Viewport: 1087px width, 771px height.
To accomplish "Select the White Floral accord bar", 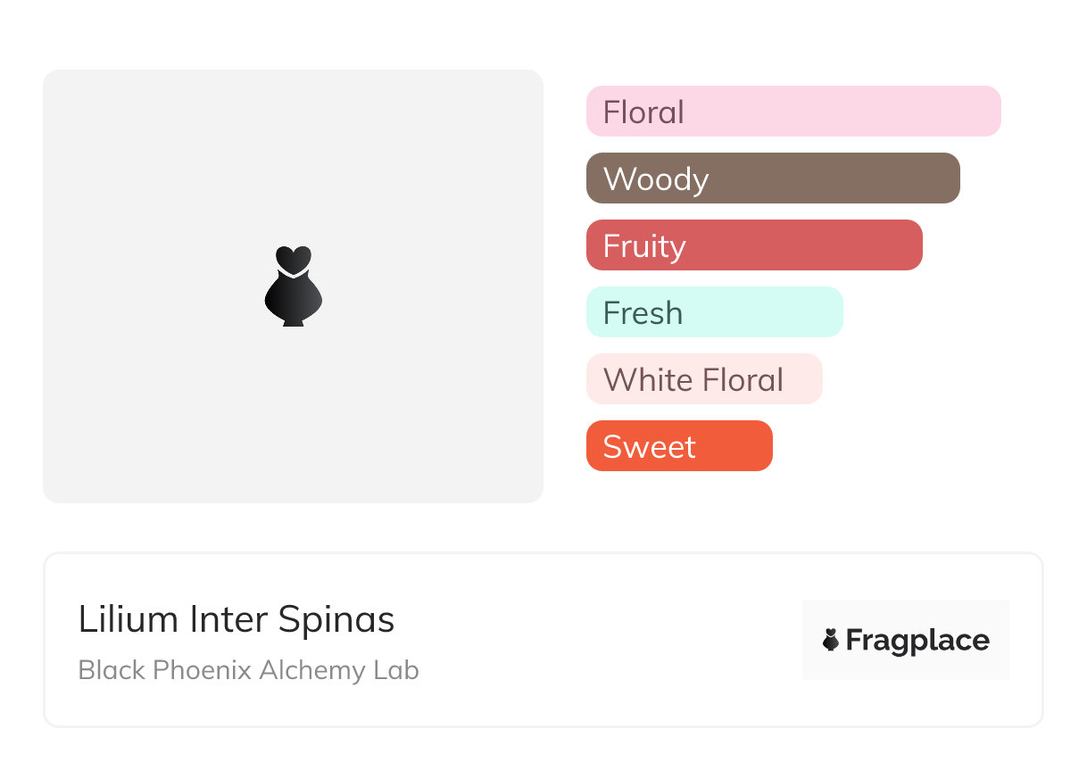I will 803,379.
